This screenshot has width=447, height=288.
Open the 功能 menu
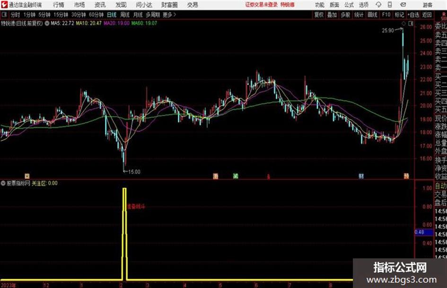pyautogui.click(x=320, y=5)
